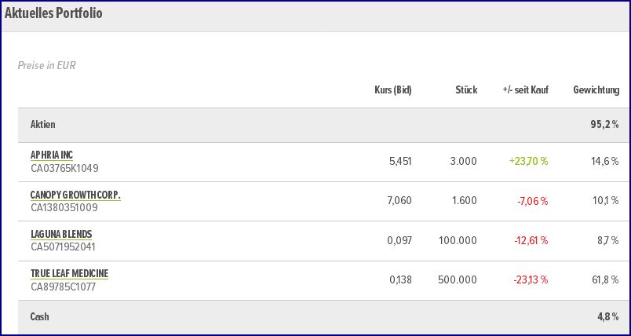Click the Stück column header
The width and height of the screenshot is (631, 336).
(x=465, y=90)
